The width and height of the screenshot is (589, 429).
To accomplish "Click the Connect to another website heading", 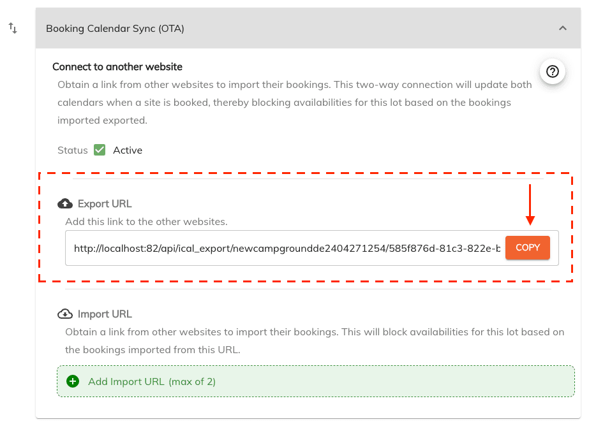I will pos(117,67).
